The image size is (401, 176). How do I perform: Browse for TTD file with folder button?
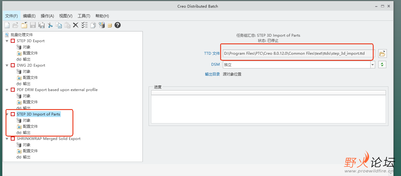[382, 53]
